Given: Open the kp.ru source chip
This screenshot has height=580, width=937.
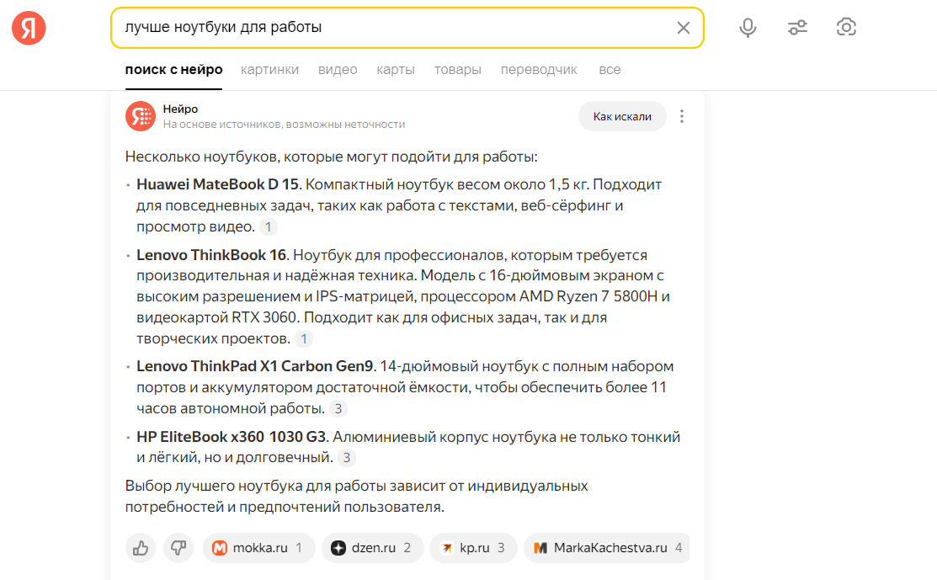Looking at the screenshot, I should pos(473,548).
